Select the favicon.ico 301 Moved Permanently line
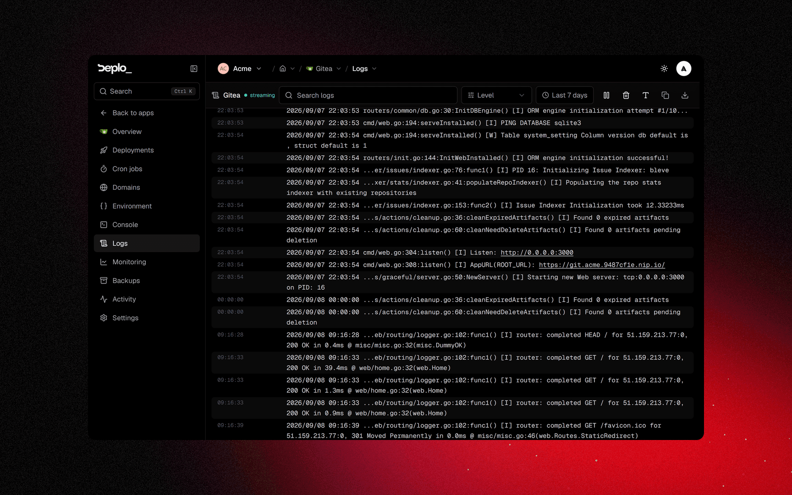The height and width of the screenshot is (495, 792). click(x=452, y=430)
